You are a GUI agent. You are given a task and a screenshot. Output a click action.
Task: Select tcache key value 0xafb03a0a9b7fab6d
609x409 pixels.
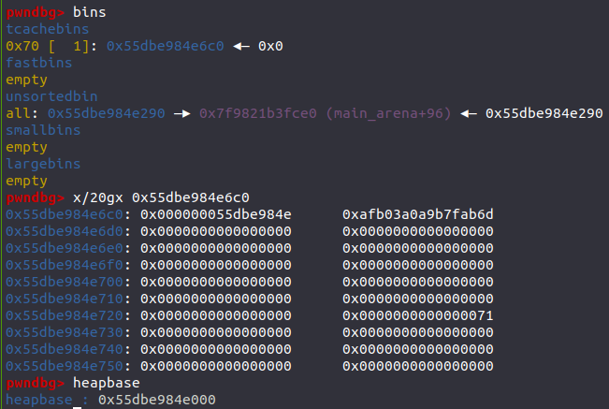(x=418, y=214)
